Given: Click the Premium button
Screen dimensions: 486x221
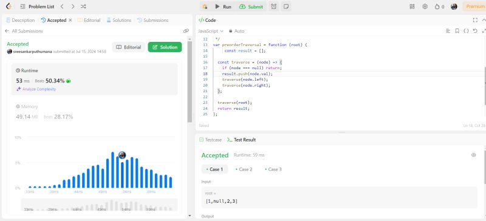Looking at the screenshot, I should 474,7.
